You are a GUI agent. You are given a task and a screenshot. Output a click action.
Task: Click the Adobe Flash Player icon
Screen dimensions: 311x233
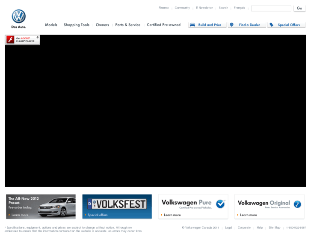point(10,39)
